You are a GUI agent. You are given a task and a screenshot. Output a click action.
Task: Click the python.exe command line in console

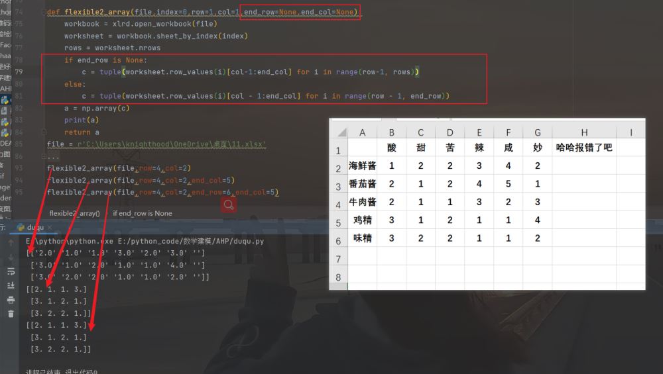point(145,241)
